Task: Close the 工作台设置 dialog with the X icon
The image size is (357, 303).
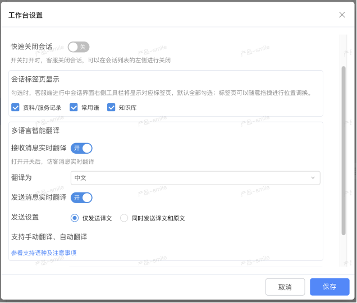Action: [342, 15]
